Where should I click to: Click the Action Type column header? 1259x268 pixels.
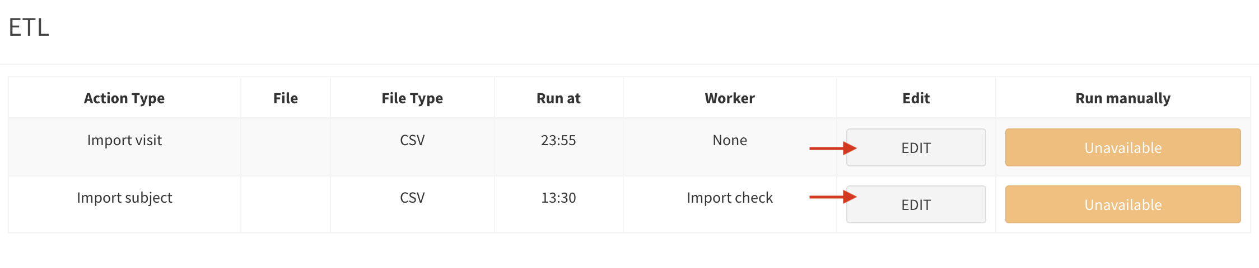coord(124,98)
